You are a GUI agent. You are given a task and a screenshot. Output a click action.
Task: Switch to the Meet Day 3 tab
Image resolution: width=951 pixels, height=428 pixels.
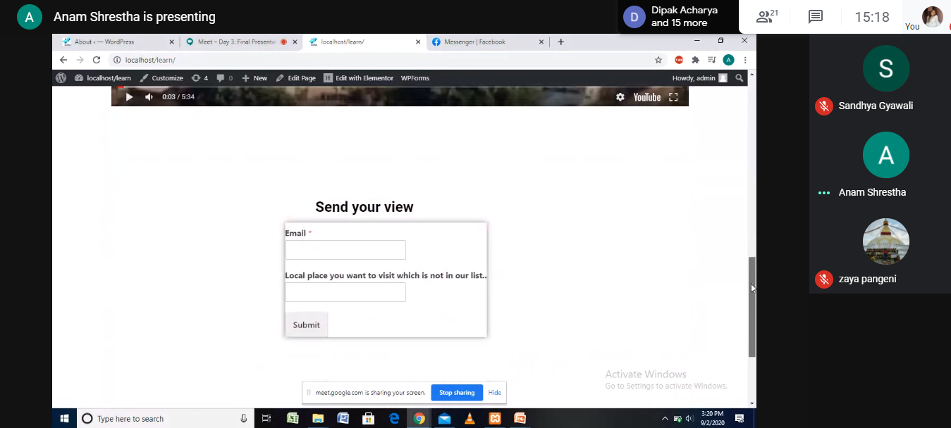(x=240, y=42)
